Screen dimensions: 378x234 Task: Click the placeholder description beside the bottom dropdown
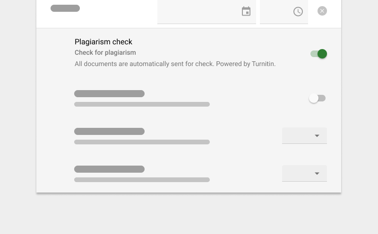click(142, 180)
